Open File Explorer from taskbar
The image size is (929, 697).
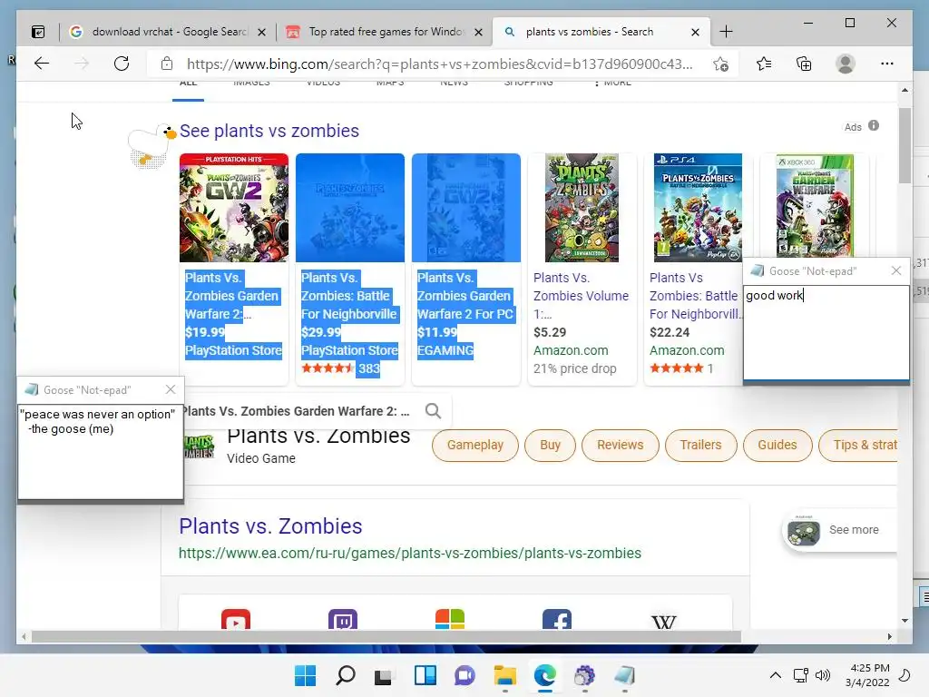pos(504,675)
